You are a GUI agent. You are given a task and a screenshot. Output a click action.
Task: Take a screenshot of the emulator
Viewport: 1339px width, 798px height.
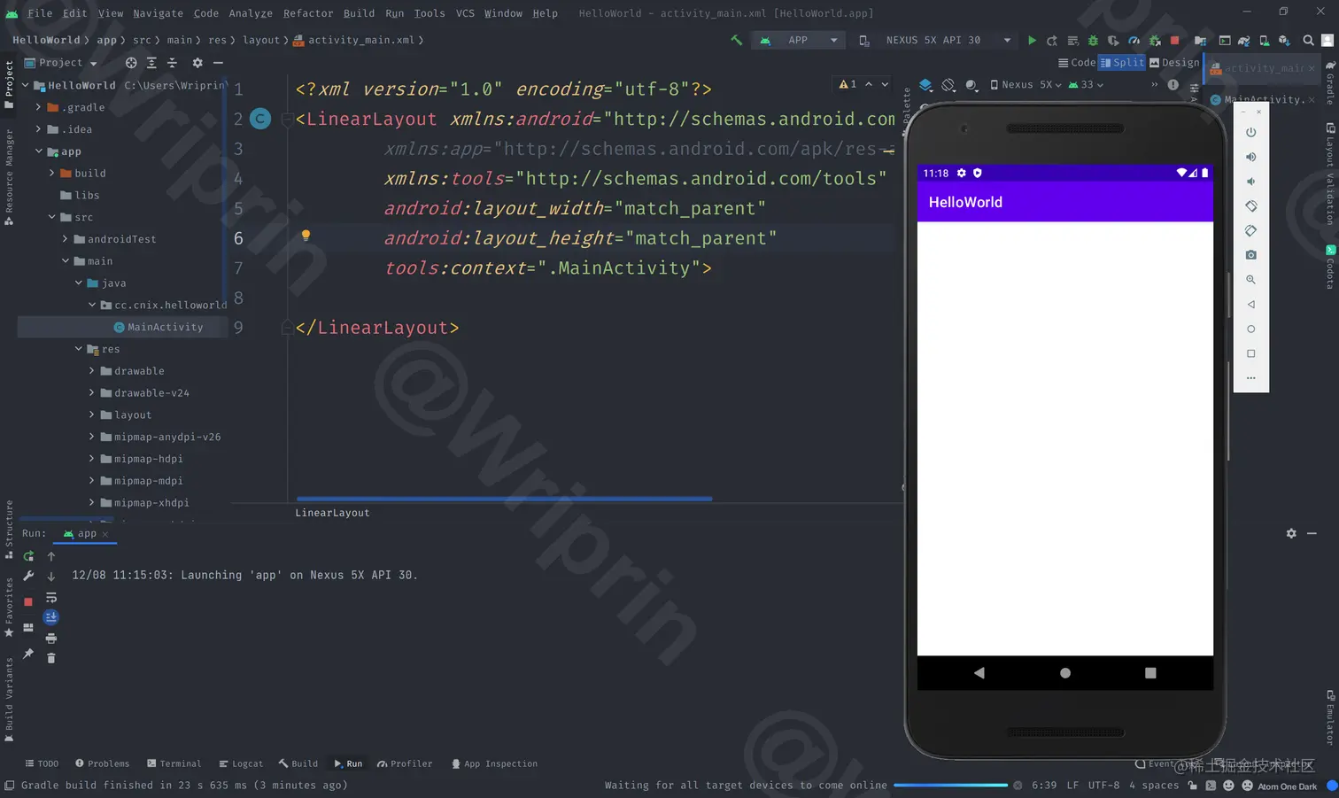(1250, 255)
